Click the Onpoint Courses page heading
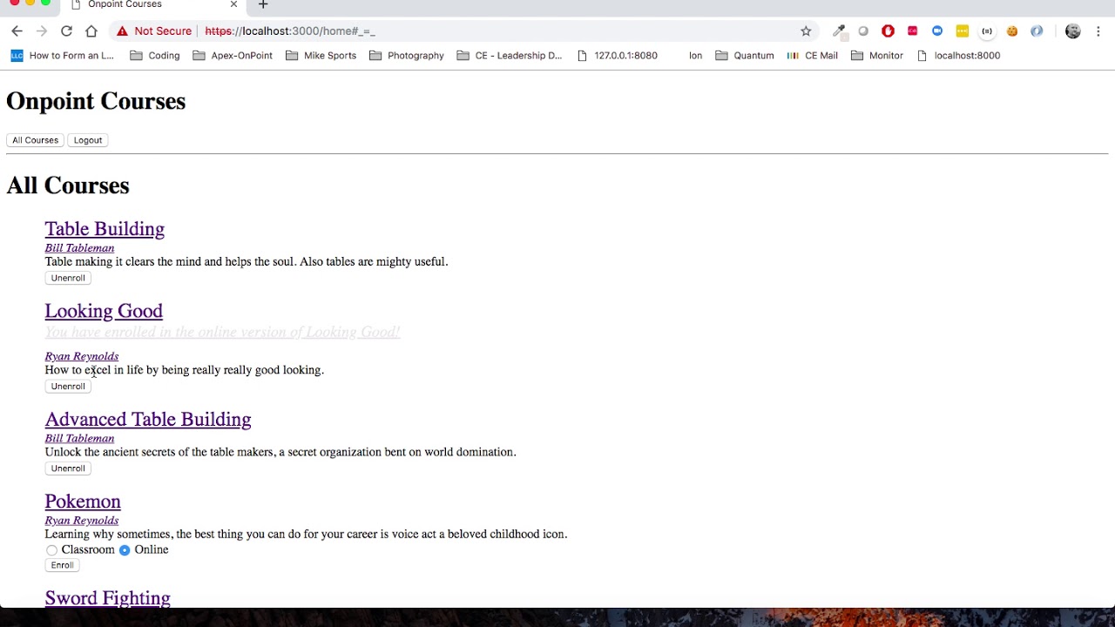 pos(96,101)
